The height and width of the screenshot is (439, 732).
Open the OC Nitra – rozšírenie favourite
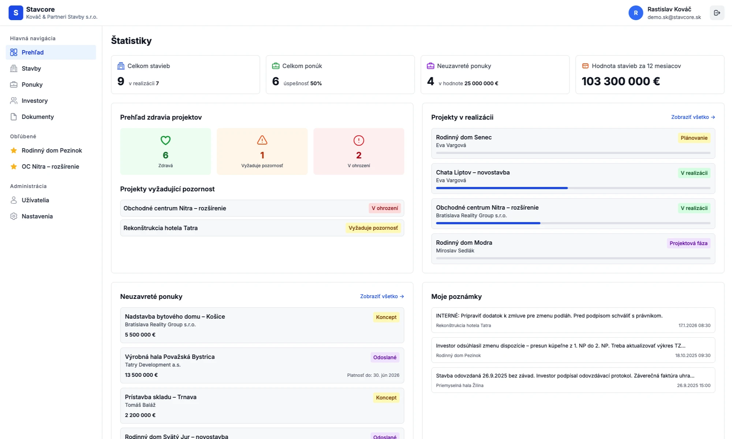50,166
